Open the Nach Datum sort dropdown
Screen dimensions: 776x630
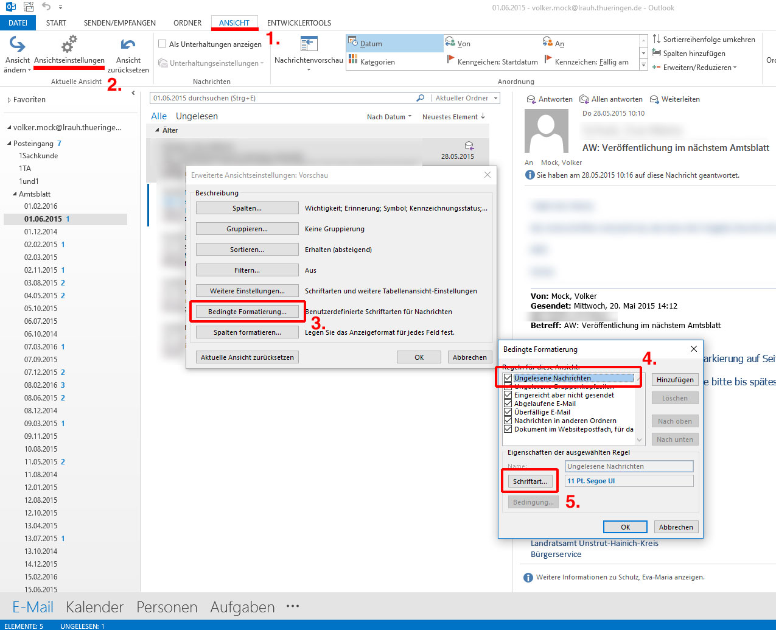(389, 117)
